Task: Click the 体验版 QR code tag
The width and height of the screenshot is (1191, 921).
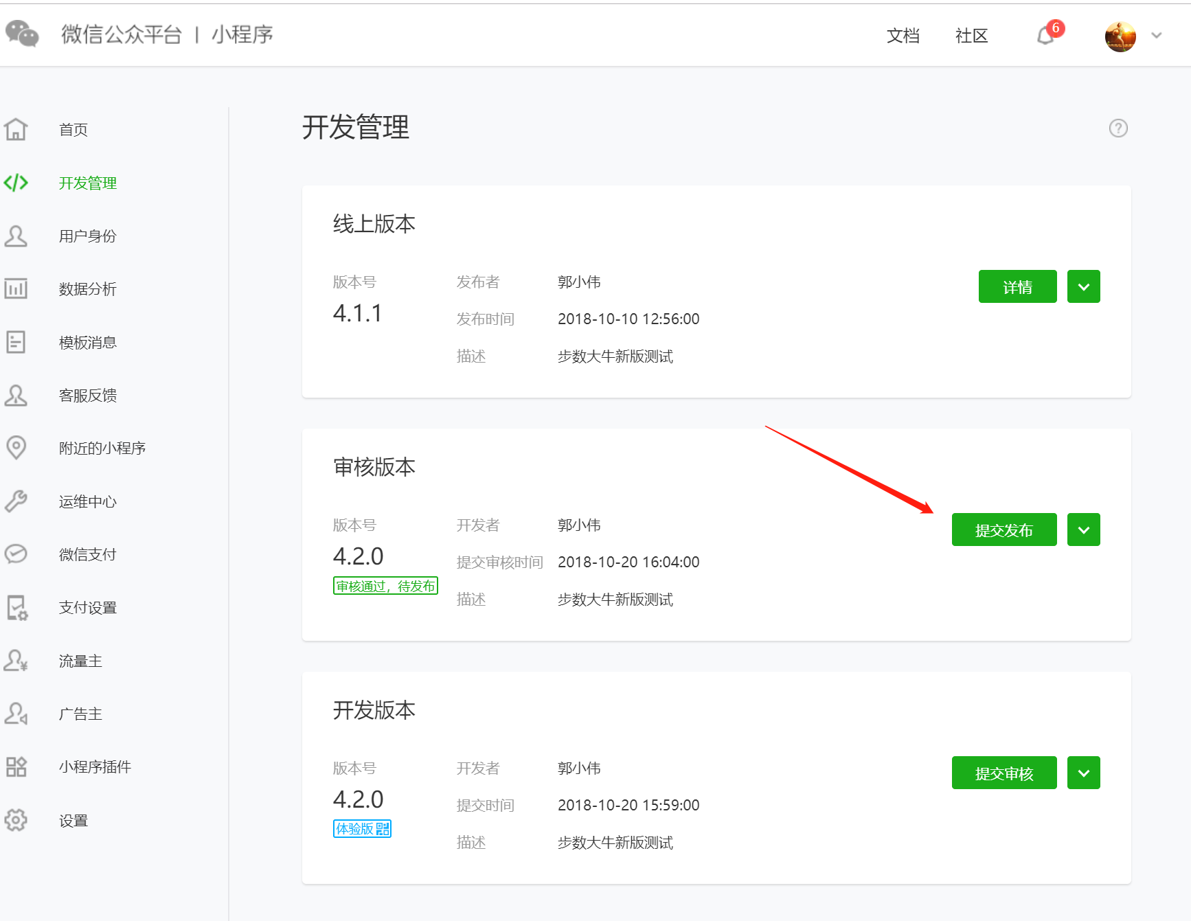Action: pos(362,829)
